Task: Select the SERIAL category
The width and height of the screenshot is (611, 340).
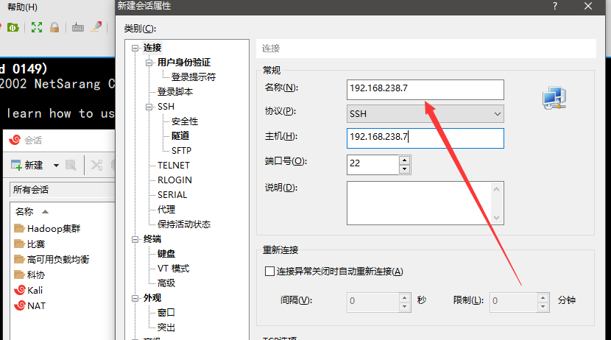Action: pyautogui.click(x=172, y=195)
